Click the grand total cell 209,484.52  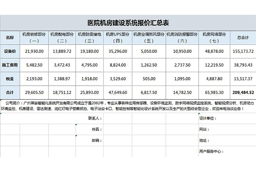tap(243, 92)
